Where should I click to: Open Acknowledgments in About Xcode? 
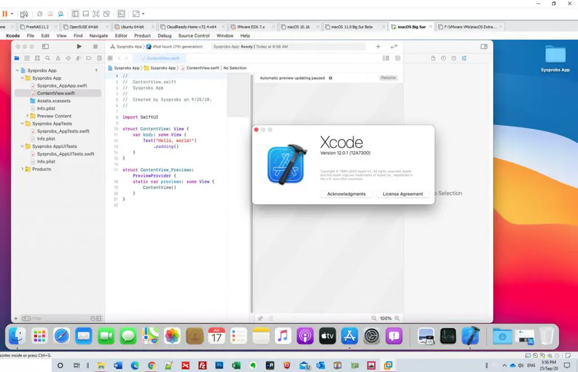(x=346, y=194)
